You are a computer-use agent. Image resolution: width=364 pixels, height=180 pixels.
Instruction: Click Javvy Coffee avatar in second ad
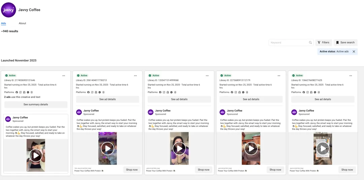[x=79, y=112]
